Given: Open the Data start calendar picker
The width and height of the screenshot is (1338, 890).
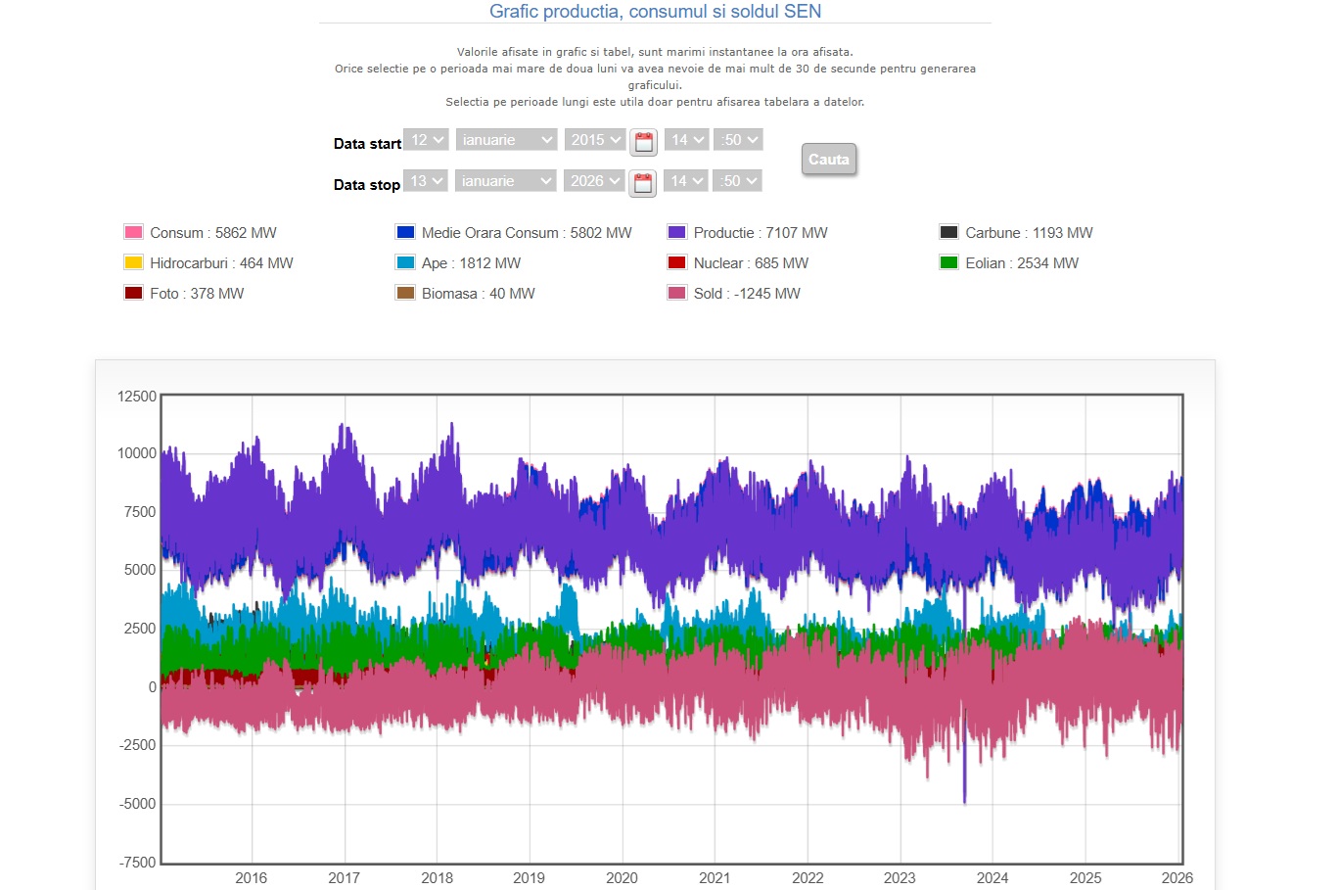Looking at the screenshot, I should pyautogui.click(x=643, y=142).
